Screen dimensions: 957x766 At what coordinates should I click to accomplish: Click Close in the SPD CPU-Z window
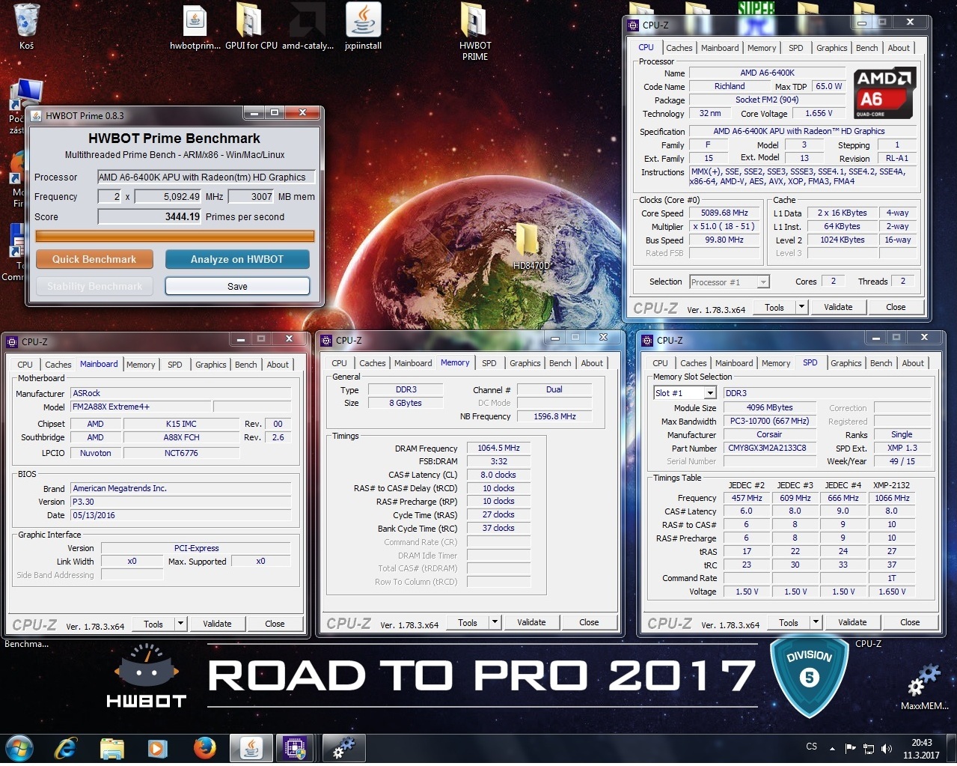pos(910,622)
